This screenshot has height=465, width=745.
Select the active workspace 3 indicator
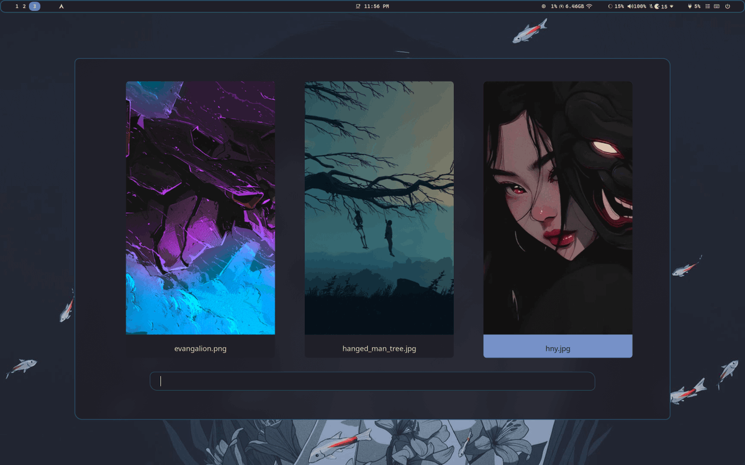pyautogui.click(x=35, y=6)
